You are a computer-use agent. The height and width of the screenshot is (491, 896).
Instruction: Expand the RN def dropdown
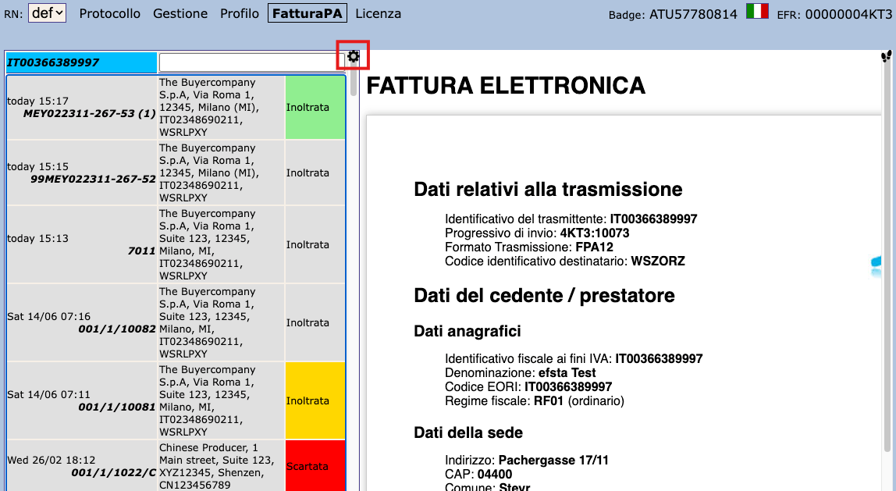pos(47,12)
